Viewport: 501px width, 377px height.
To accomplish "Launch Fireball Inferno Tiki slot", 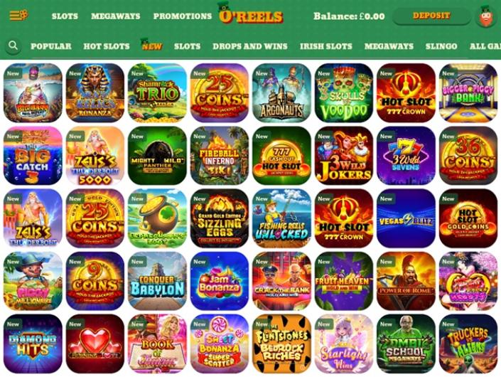I will (x=220, y=155).
